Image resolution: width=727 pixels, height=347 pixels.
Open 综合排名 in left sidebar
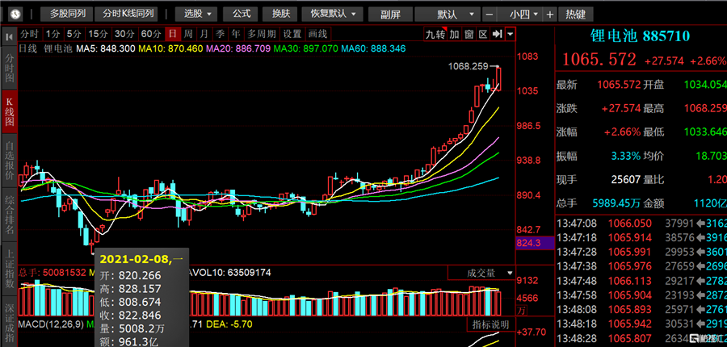10,215
